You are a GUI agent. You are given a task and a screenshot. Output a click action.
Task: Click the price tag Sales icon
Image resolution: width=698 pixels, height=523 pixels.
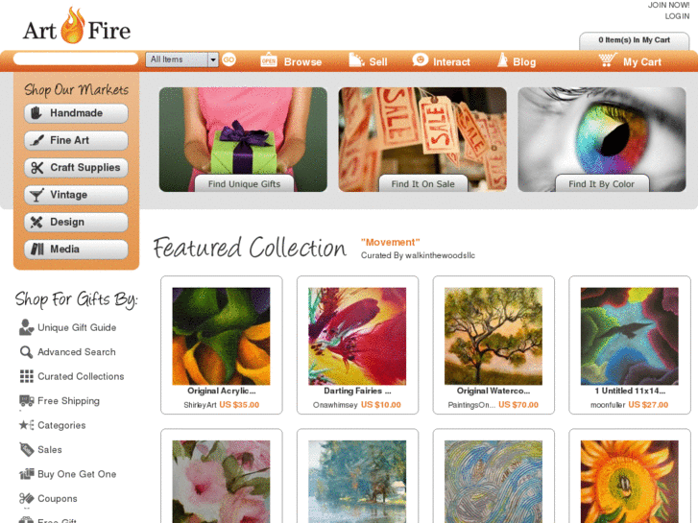[x=27, y=449]
